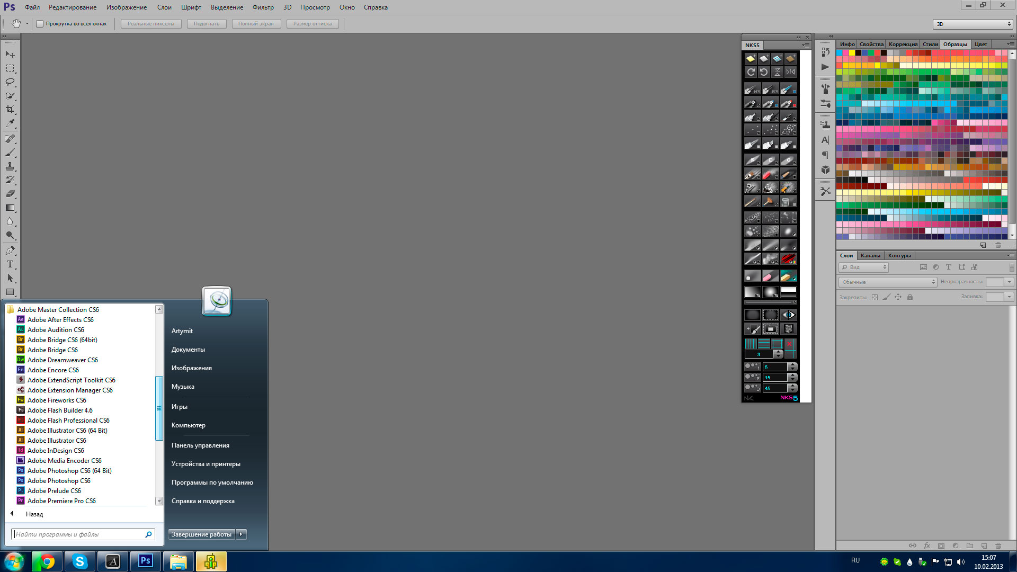Click the pink eraser preset in NKS5
The height and width of the screenshot is (572, 1017).
click(x=770, y=276)
